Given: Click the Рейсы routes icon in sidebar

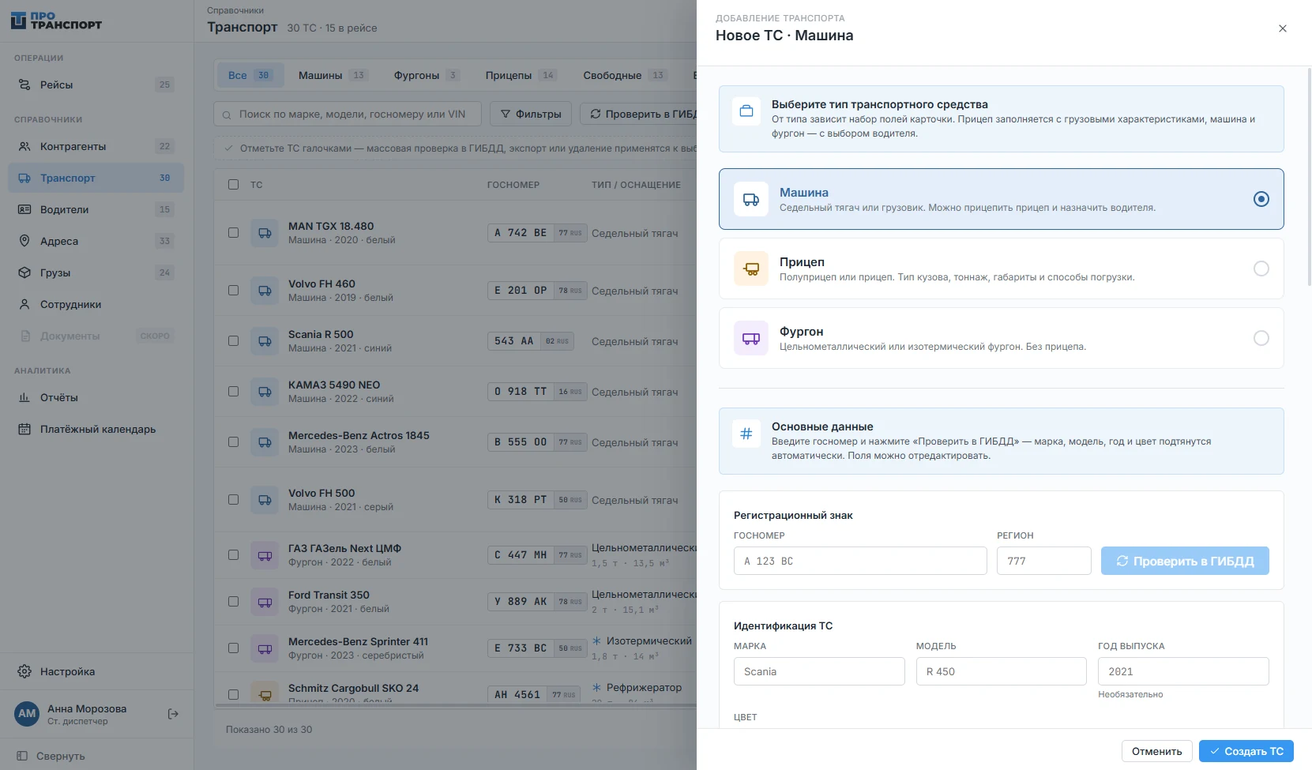Looking at the screenshot, I should [x=24, y=85].
